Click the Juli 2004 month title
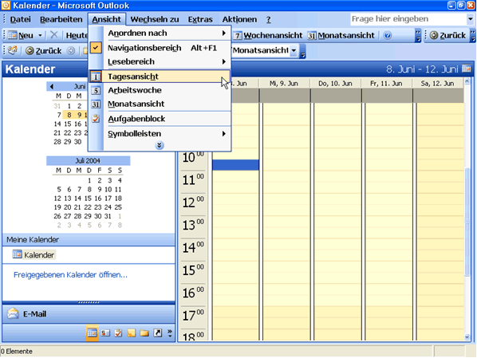The width and height of the screenshot is (477, 358). click(88, 160)
